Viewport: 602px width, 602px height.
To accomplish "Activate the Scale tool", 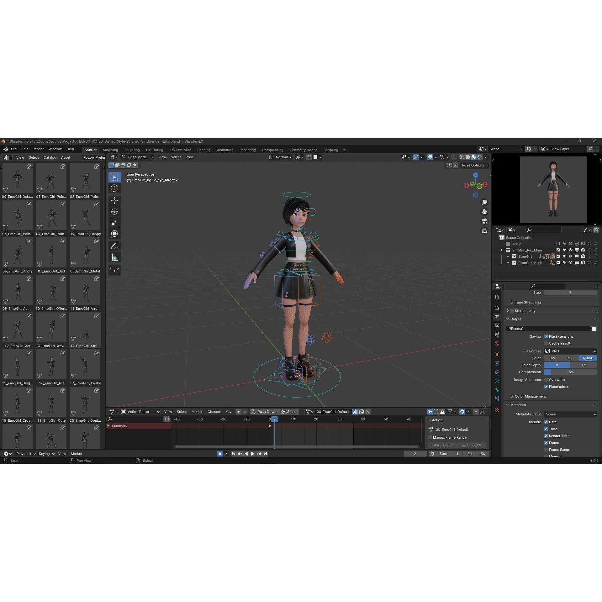I will click(x=114, y=222).
